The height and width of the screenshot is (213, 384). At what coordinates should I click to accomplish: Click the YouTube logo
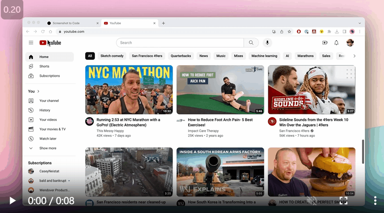pos(50,43)
